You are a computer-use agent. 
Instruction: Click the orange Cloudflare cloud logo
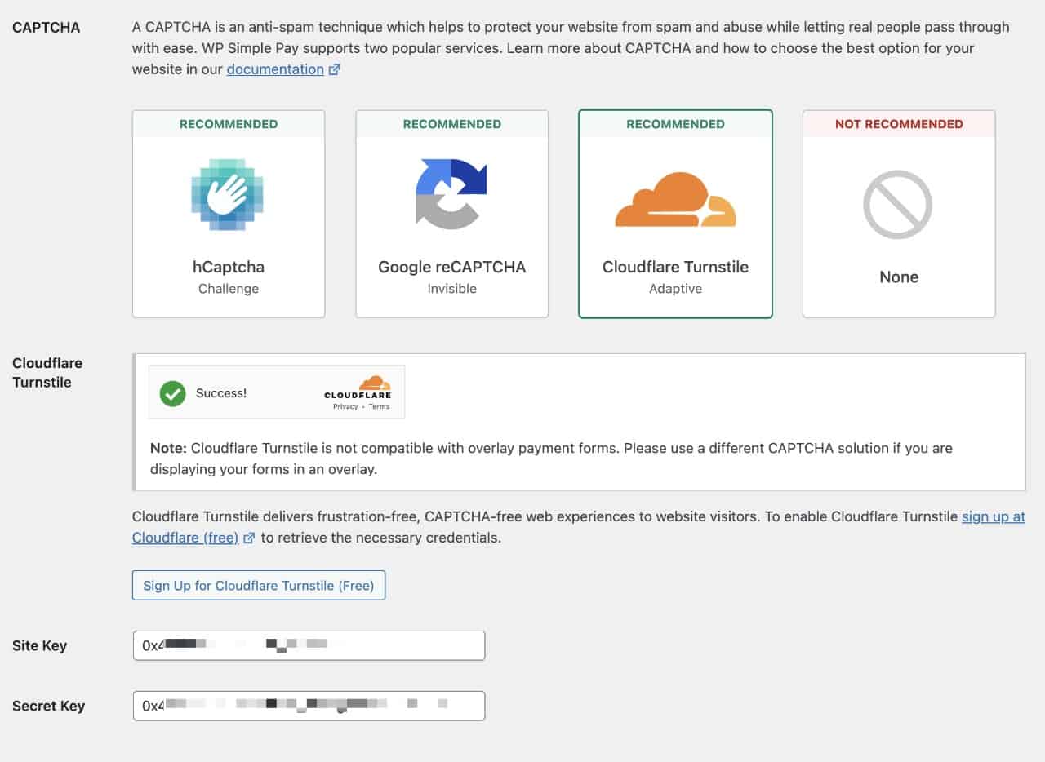[x=675, y=199]
